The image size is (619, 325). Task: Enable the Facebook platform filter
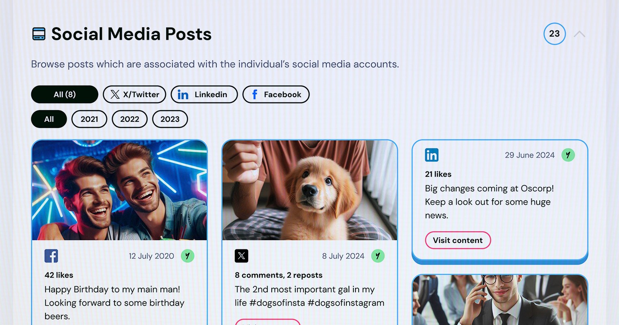pos(276,94)
